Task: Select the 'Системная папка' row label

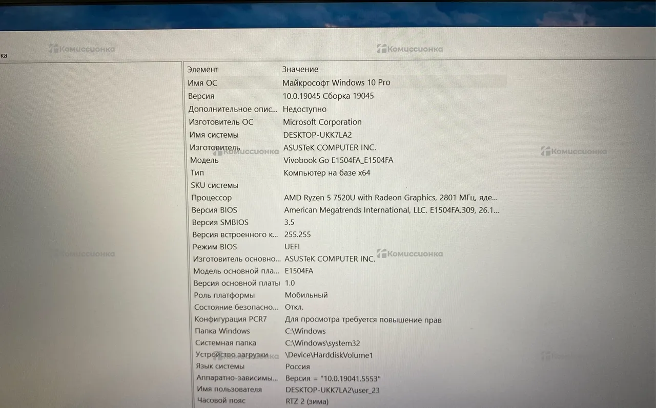Action: 226,343
